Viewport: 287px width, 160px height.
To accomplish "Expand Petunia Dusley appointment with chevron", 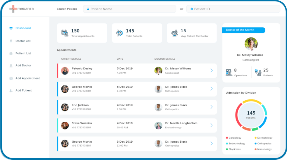I will [x=211, y=71].
